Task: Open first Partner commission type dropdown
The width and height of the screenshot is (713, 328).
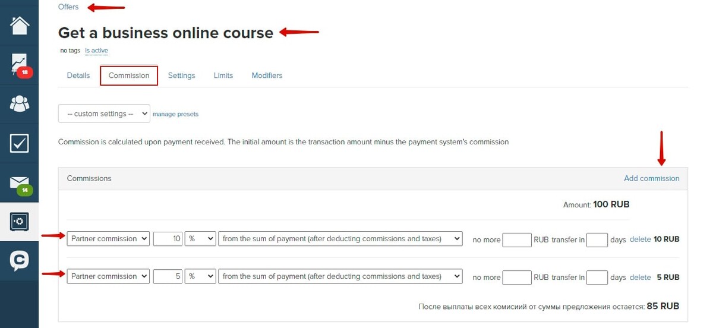Action: pos(108,239)
